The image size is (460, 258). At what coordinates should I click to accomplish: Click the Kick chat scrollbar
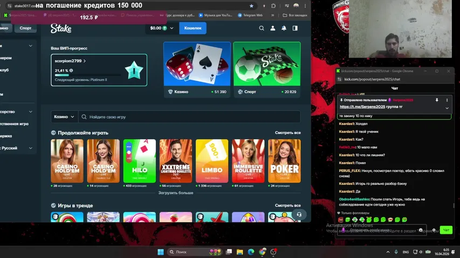click(x=454, y=205)
